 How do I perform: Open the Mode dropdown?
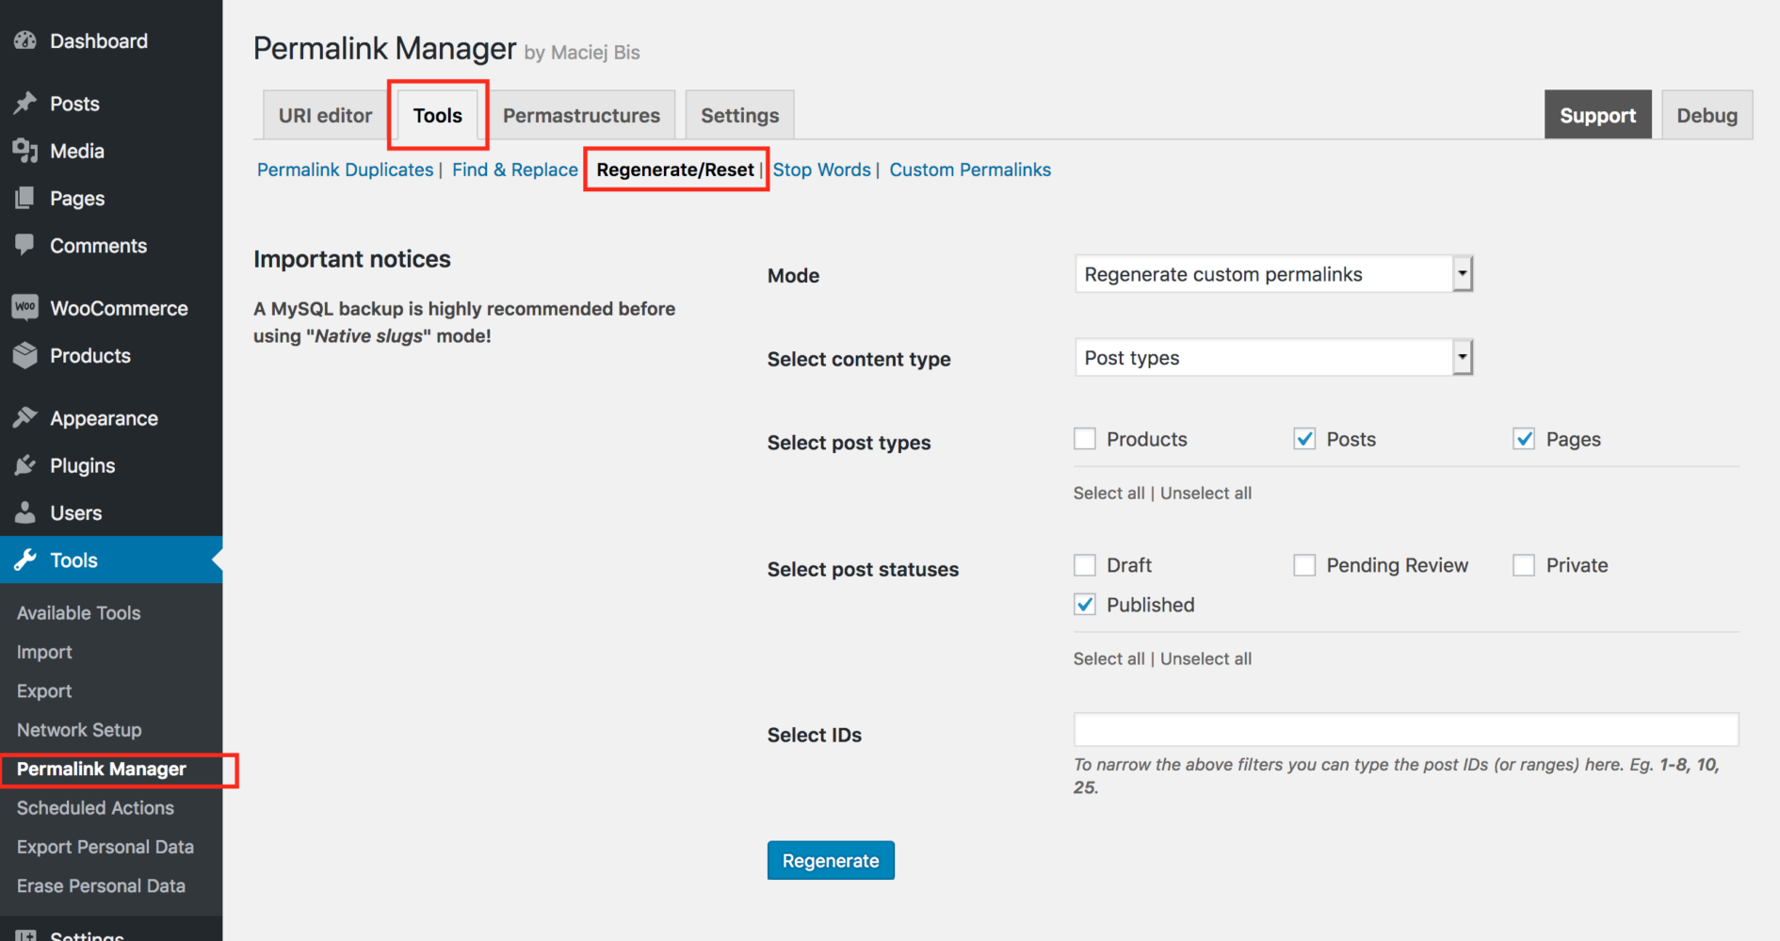pos(1271,274)
